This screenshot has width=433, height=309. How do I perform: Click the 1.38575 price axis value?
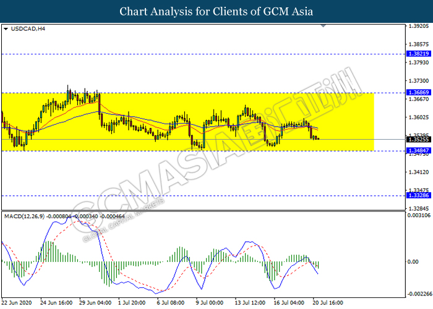point(419,44)
